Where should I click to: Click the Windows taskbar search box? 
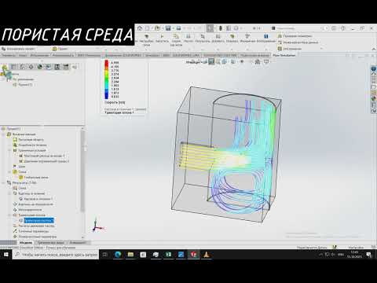coord(56,255)
